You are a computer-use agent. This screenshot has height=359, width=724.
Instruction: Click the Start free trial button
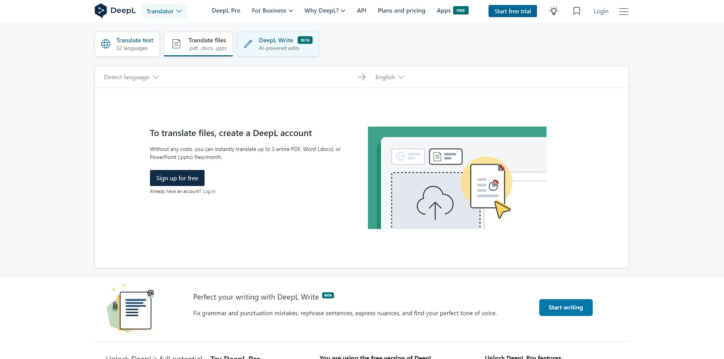tap(513, 11)
